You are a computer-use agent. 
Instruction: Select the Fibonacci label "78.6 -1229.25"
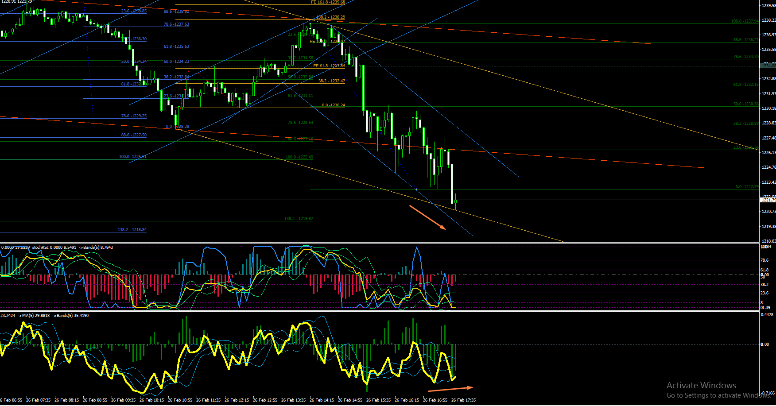coord(134,116)
